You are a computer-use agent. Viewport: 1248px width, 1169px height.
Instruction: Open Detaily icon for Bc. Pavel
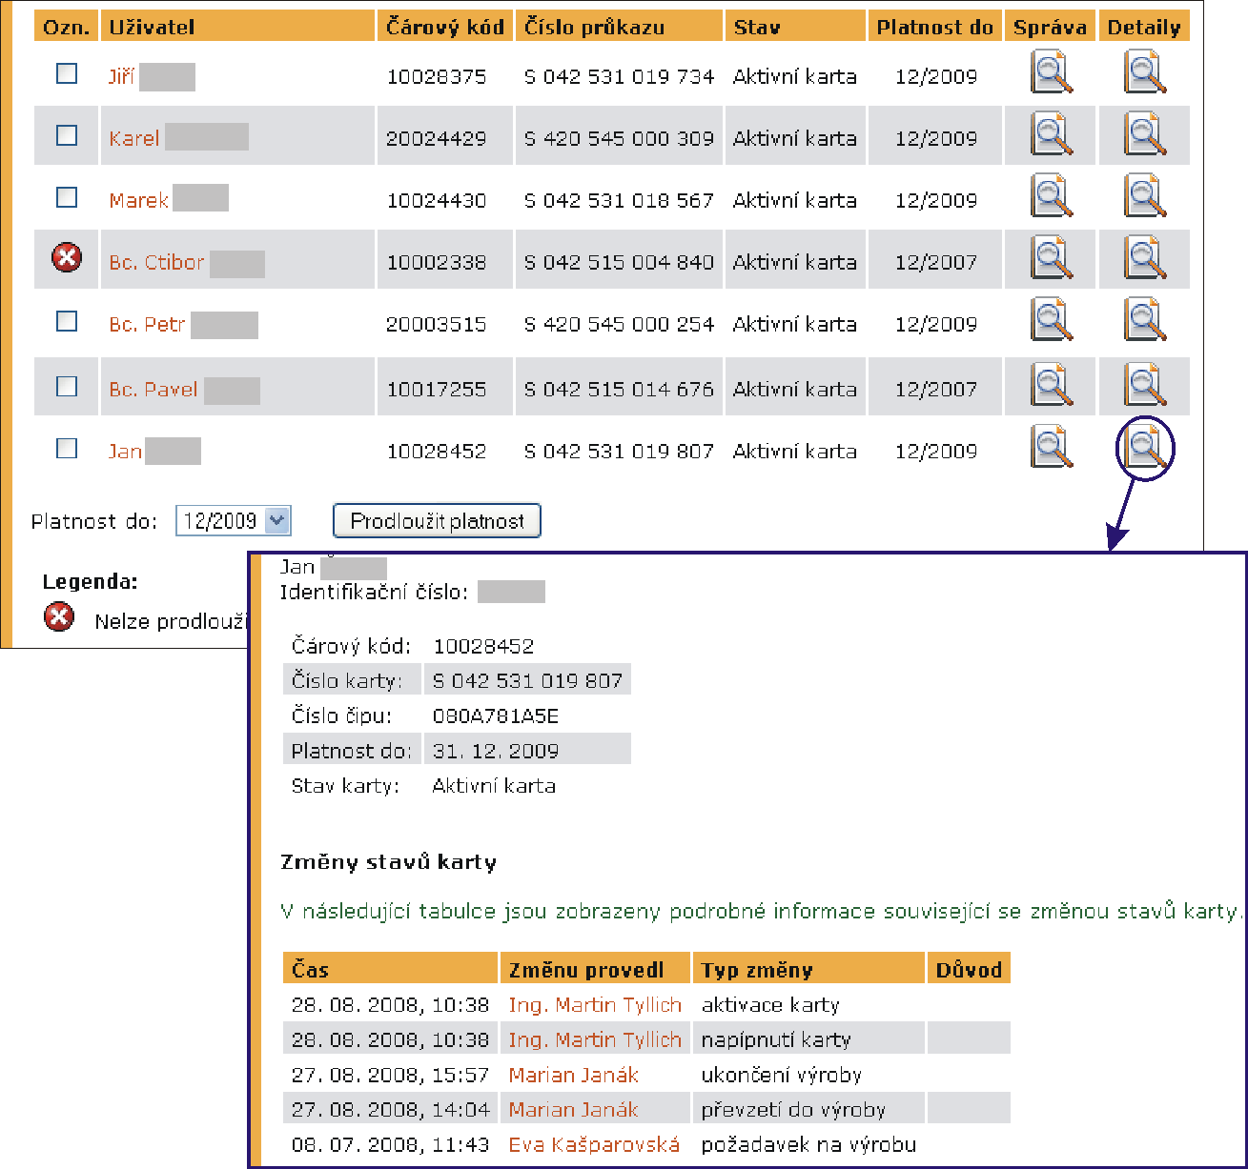[x=1145, y=385]
